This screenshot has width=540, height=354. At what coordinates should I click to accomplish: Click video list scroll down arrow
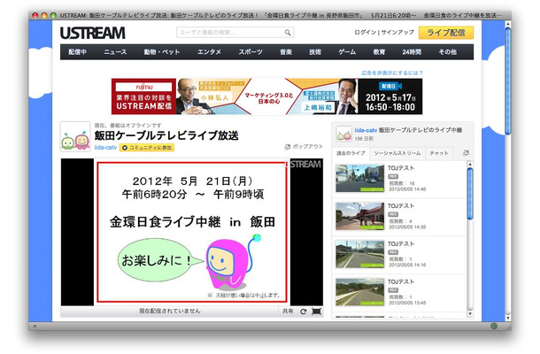[x=470, y=314]
